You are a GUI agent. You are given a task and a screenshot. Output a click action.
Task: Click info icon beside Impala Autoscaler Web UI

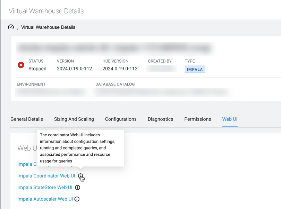pyautogui.click(x=77, y=199)
